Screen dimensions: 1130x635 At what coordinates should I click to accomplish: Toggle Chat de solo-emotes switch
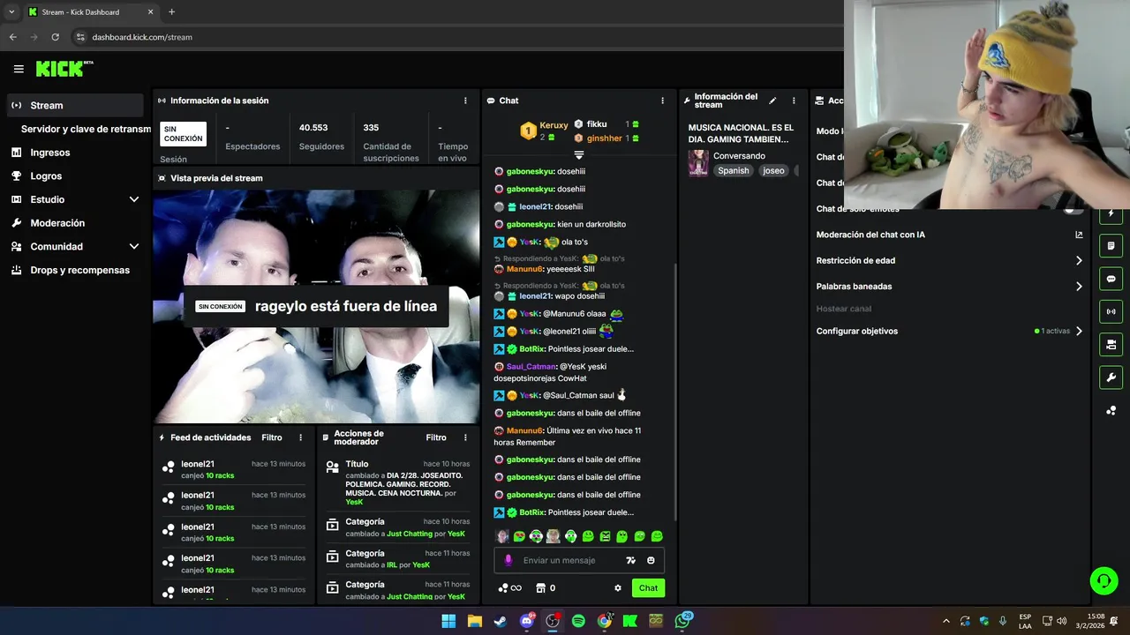click(x=1074, y=209)
